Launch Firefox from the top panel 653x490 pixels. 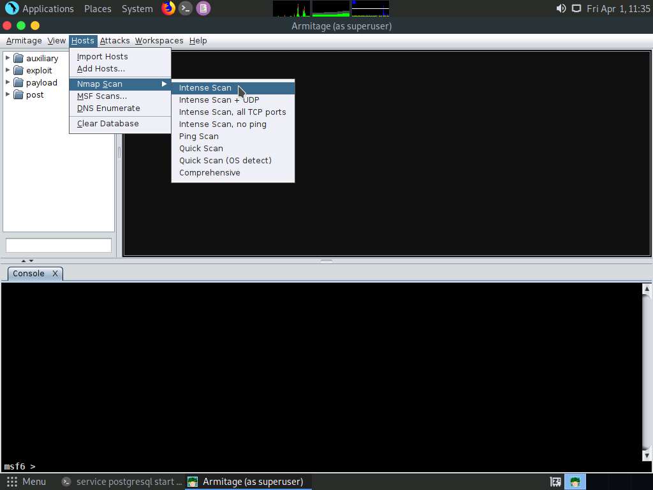[168, 8]
